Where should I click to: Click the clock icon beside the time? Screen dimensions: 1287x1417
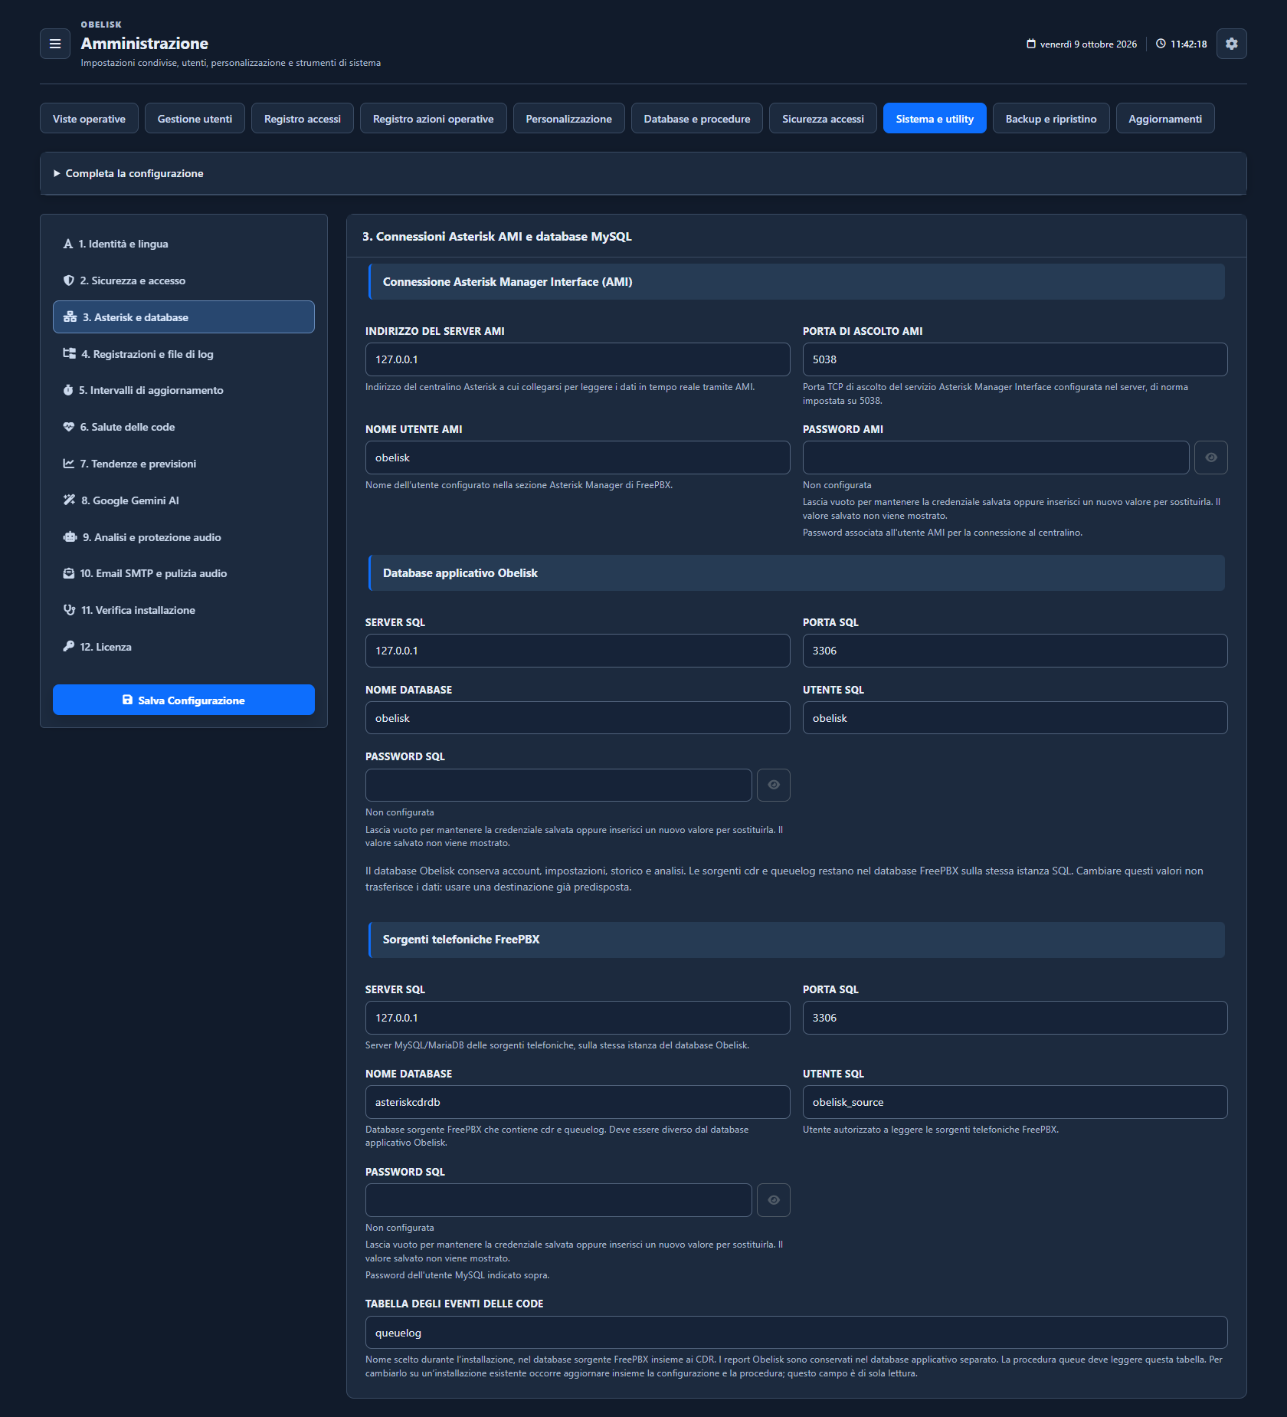(x=1161, y=44)
